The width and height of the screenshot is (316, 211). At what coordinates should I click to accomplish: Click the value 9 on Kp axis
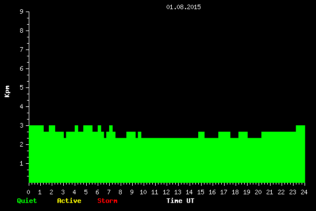(21, 11)
